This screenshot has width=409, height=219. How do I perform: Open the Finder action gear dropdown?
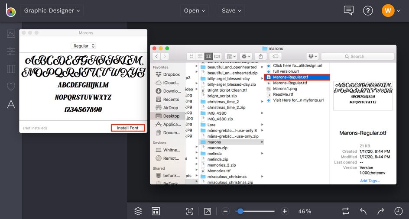point(246,56)
